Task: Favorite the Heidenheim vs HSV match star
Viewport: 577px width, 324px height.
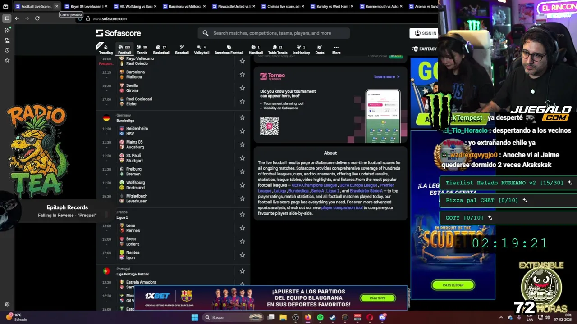Action: [x=242, y=131]
